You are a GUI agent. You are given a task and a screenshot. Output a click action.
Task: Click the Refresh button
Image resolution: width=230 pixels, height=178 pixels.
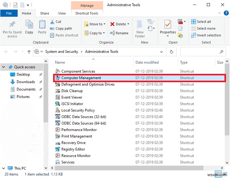[x=171, y=52]
